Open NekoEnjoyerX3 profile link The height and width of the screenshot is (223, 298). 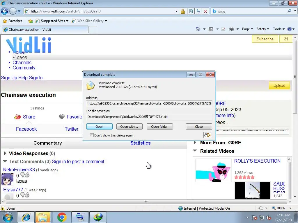click(x=19, y=170)
